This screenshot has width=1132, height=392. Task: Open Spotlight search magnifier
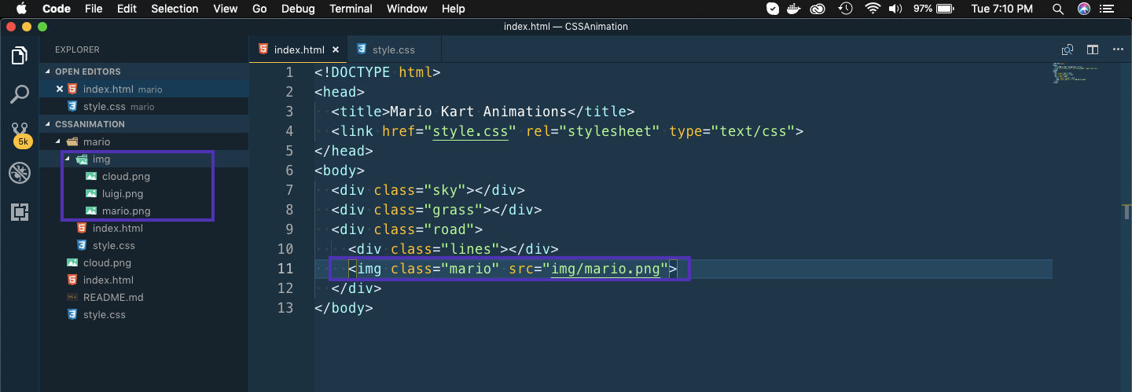click(x=1059, y=9)
